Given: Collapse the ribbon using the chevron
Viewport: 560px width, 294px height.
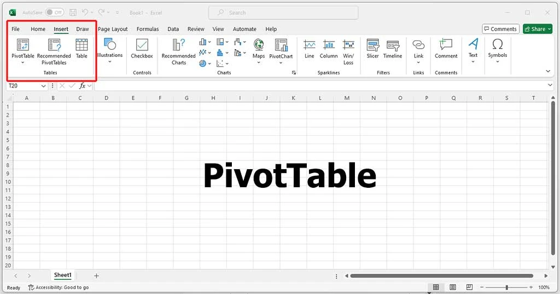Looking at the screenshot, I should click(x=548, y=71).
